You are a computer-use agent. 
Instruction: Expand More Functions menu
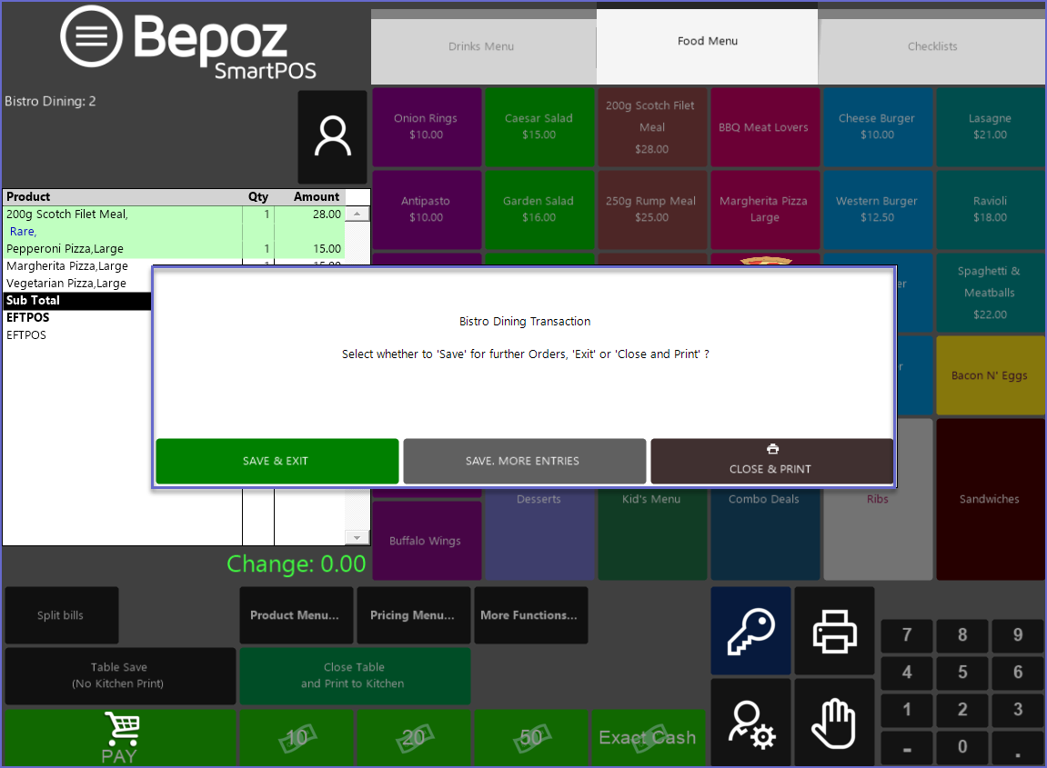(x=530, y=615)
